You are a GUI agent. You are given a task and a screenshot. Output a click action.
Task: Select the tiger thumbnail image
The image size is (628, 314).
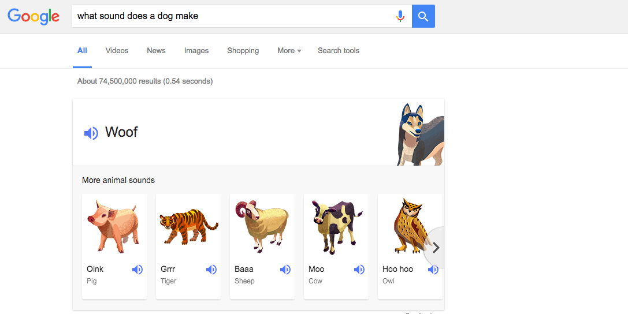click(x=188, y=227)
